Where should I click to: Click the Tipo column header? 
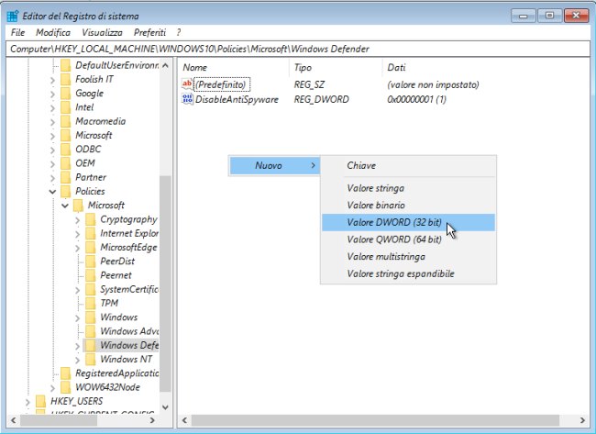pos(336,67)
